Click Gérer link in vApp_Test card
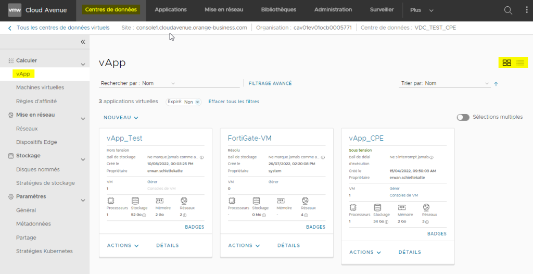Screen dimensions: 533x274 coord(153,182)
